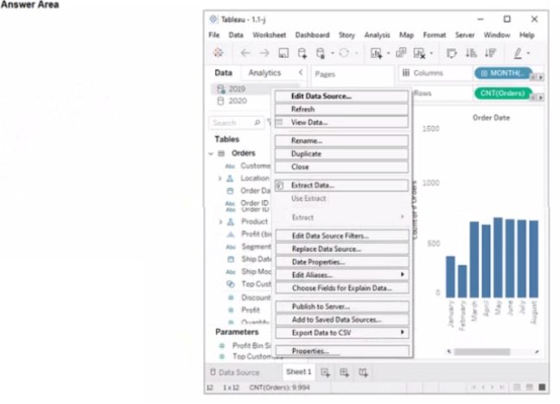Screen dimensions: 560x404
Task: Click the Tableau start page logo icon
Action: (219, 53)
